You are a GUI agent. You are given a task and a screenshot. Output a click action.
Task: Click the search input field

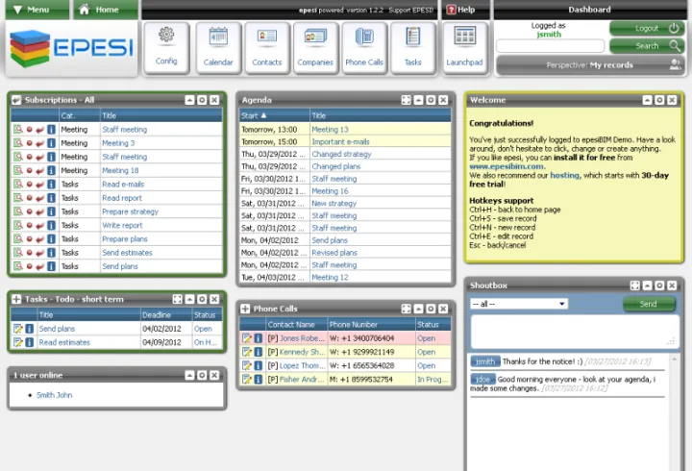click(x=550, y=46)
